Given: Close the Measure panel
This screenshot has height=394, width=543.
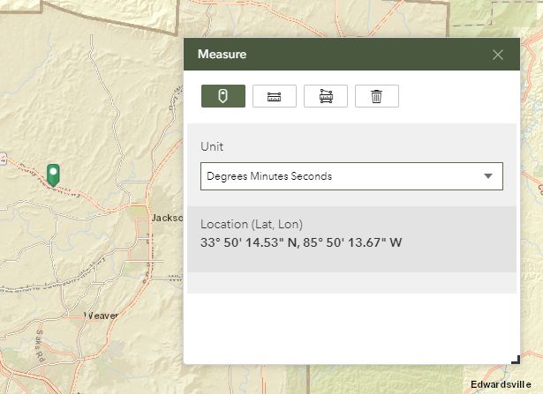Looking at the screenshot, I should [498, 55].
